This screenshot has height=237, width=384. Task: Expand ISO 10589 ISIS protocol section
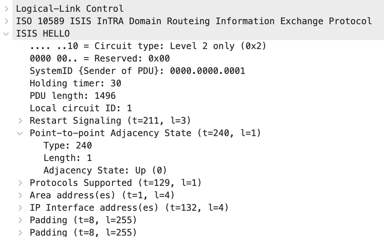tap(7, 21)
